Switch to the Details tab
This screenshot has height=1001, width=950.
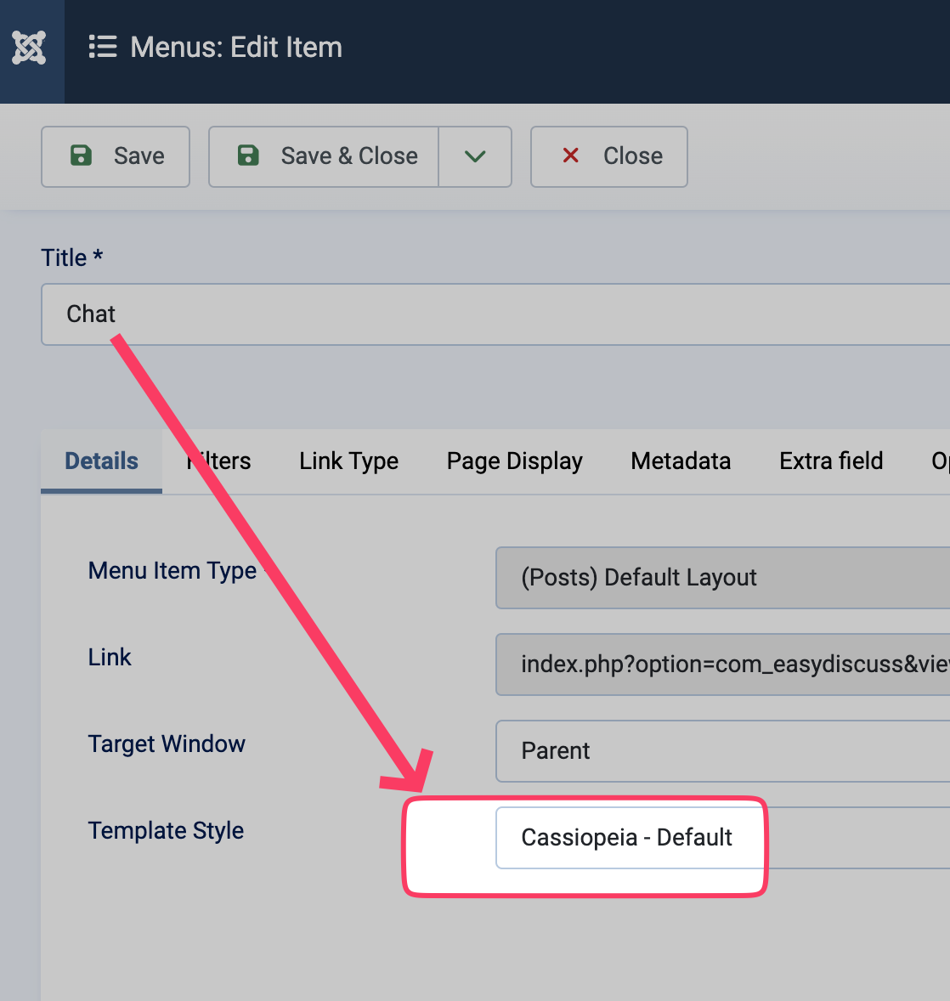[x=101, y=461]
